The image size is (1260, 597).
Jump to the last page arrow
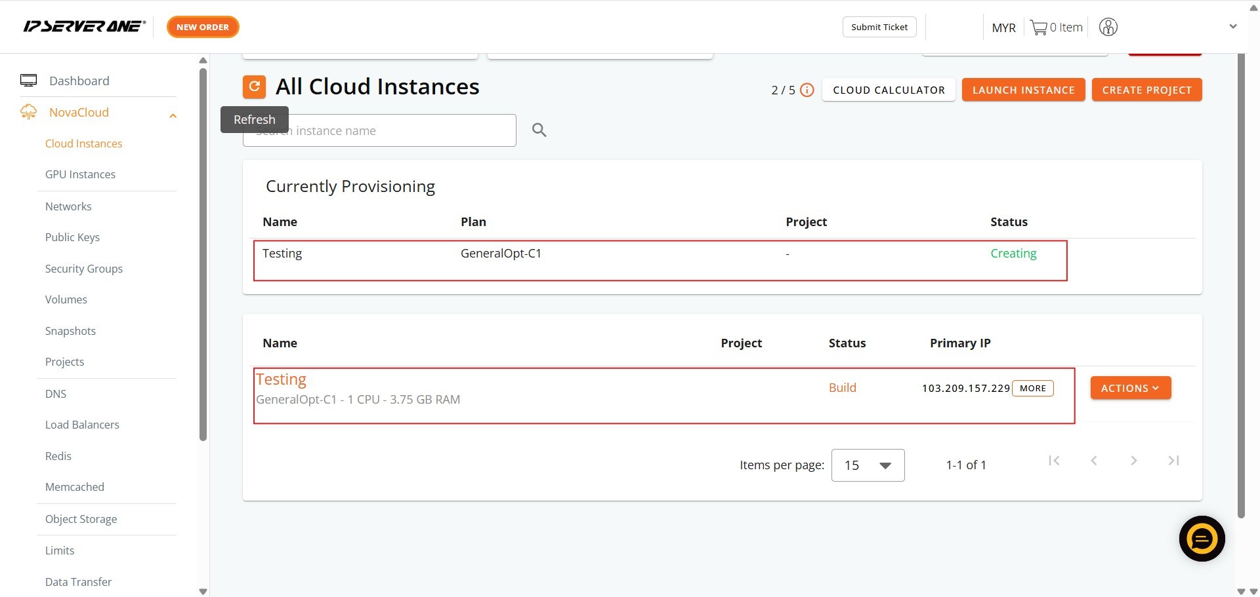tap(1173, 461)
